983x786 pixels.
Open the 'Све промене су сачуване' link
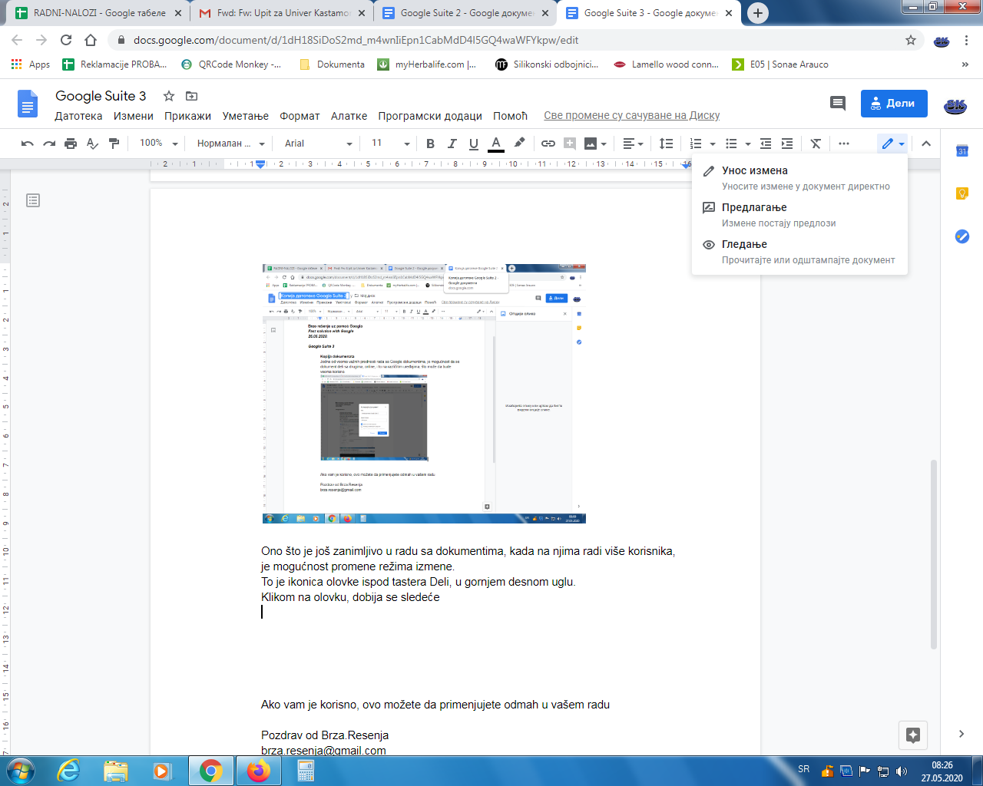coord(632,116)
